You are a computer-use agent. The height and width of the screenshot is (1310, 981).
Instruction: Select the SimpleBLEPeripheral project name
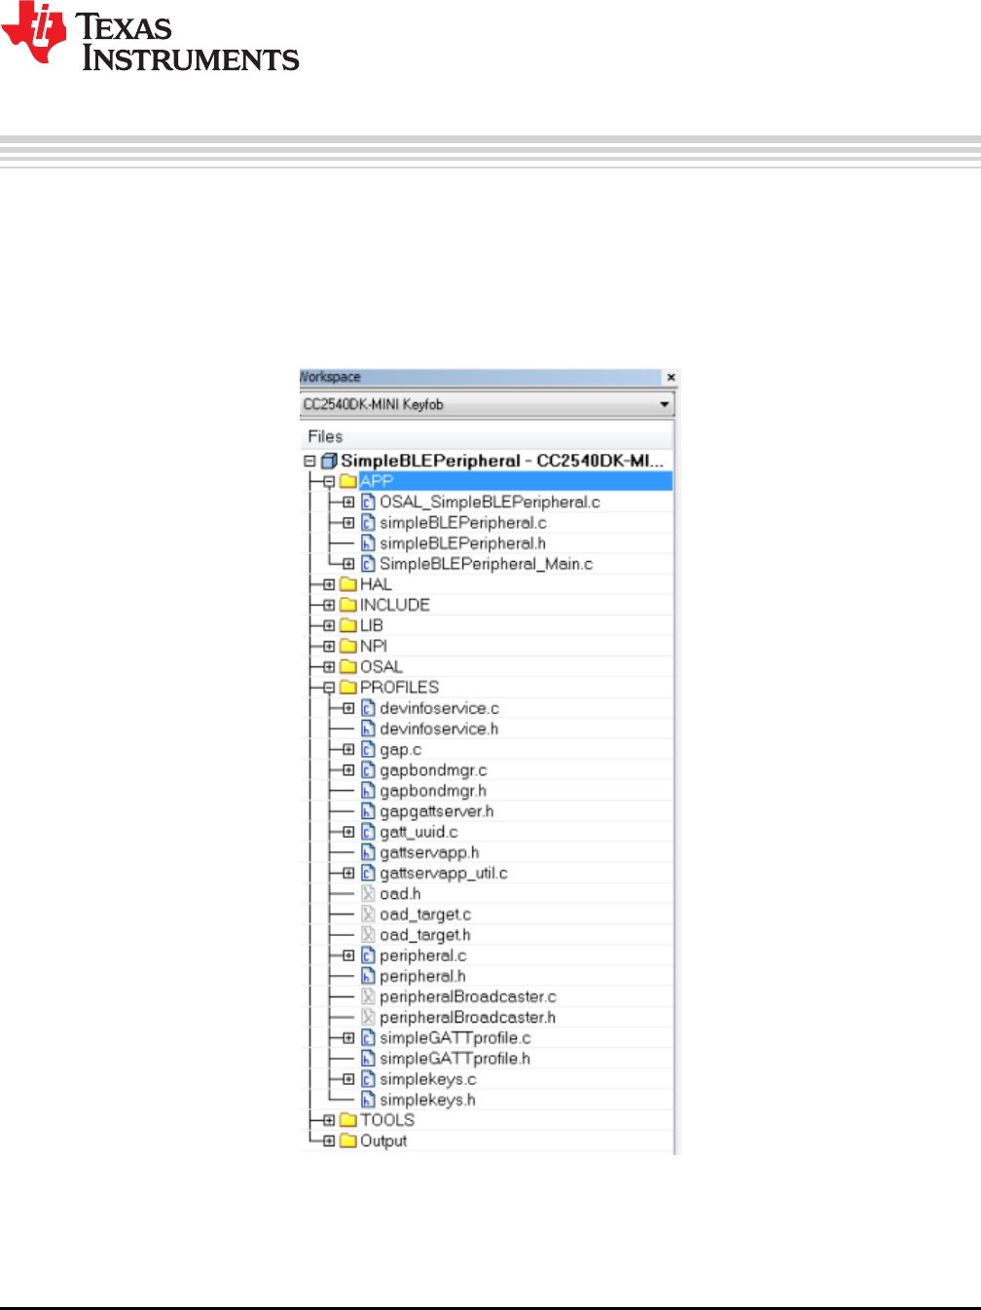(502, 461)
